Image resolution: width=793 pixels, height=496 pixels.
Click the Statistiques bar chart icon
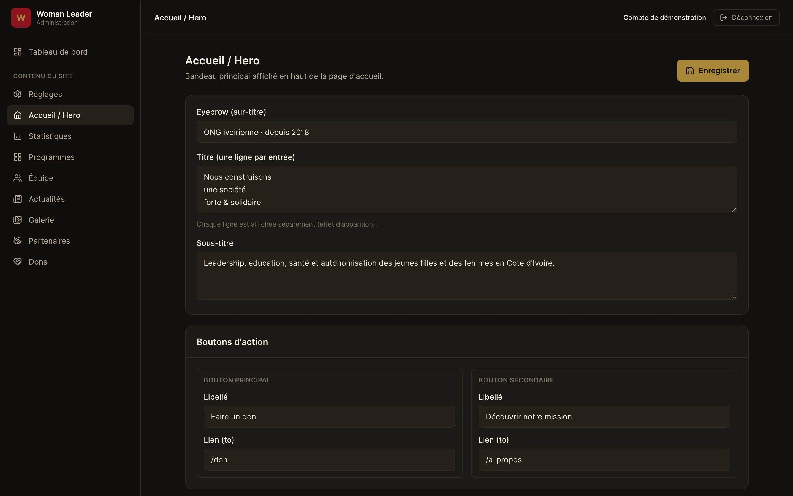pyautogui.click(x=18, y=136)
